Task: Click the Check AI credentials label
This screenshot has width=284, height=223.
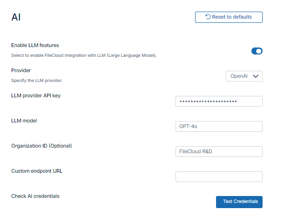Action: click(35, 196)
